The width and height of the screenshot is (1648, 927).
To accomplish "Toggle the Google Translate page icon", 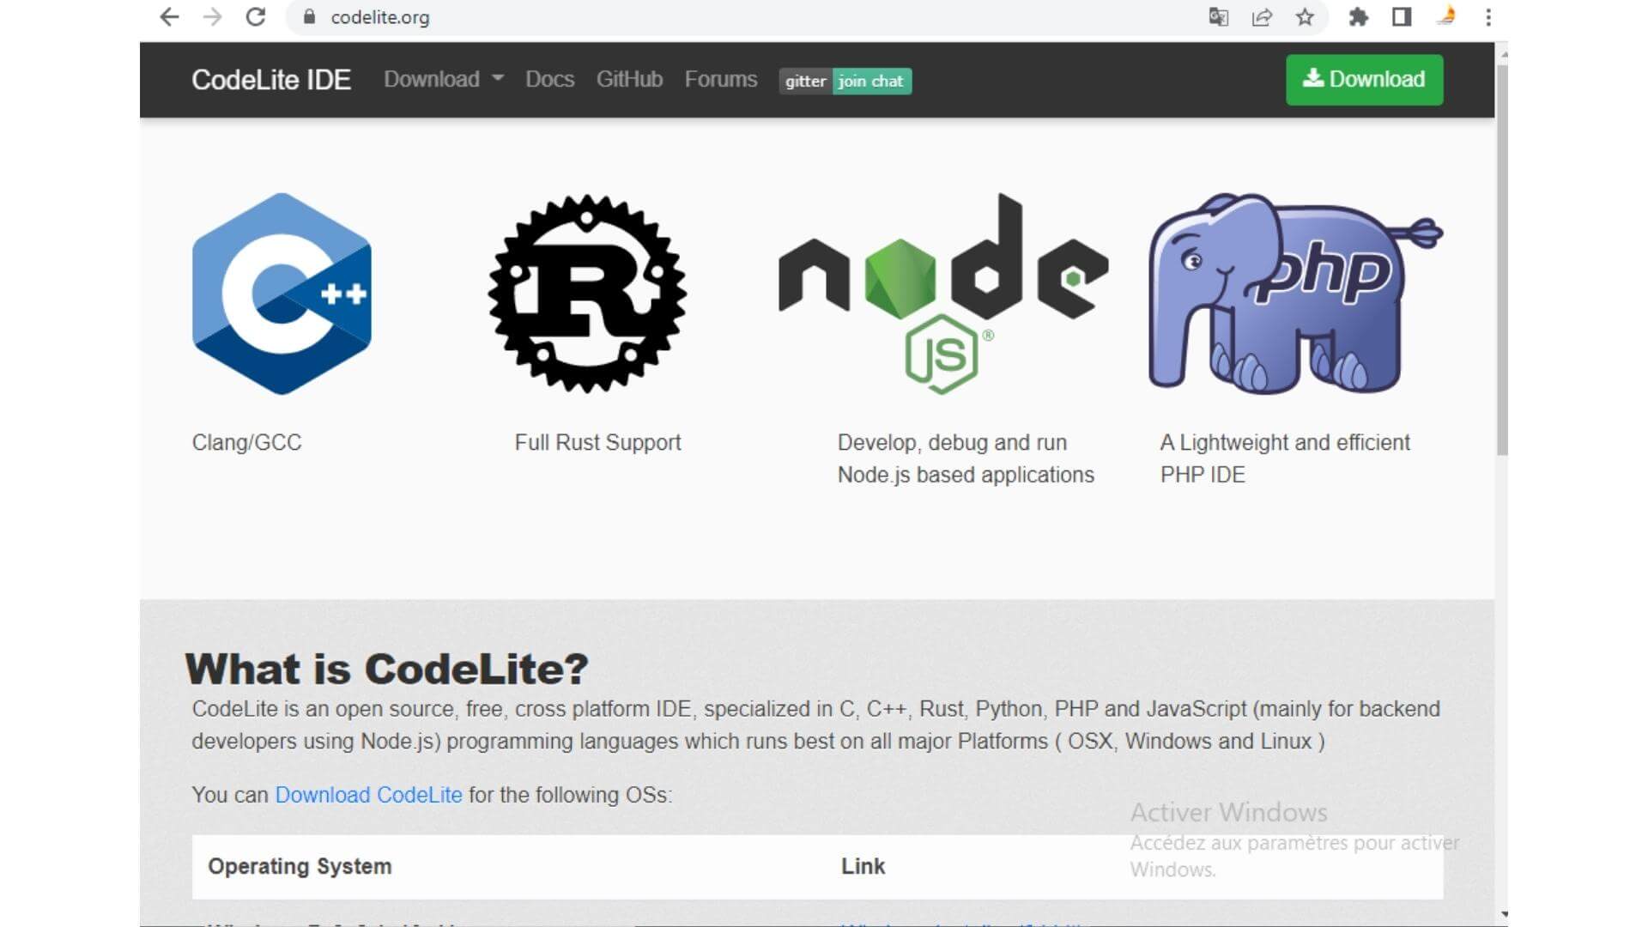I will (x=1217, y=17).
